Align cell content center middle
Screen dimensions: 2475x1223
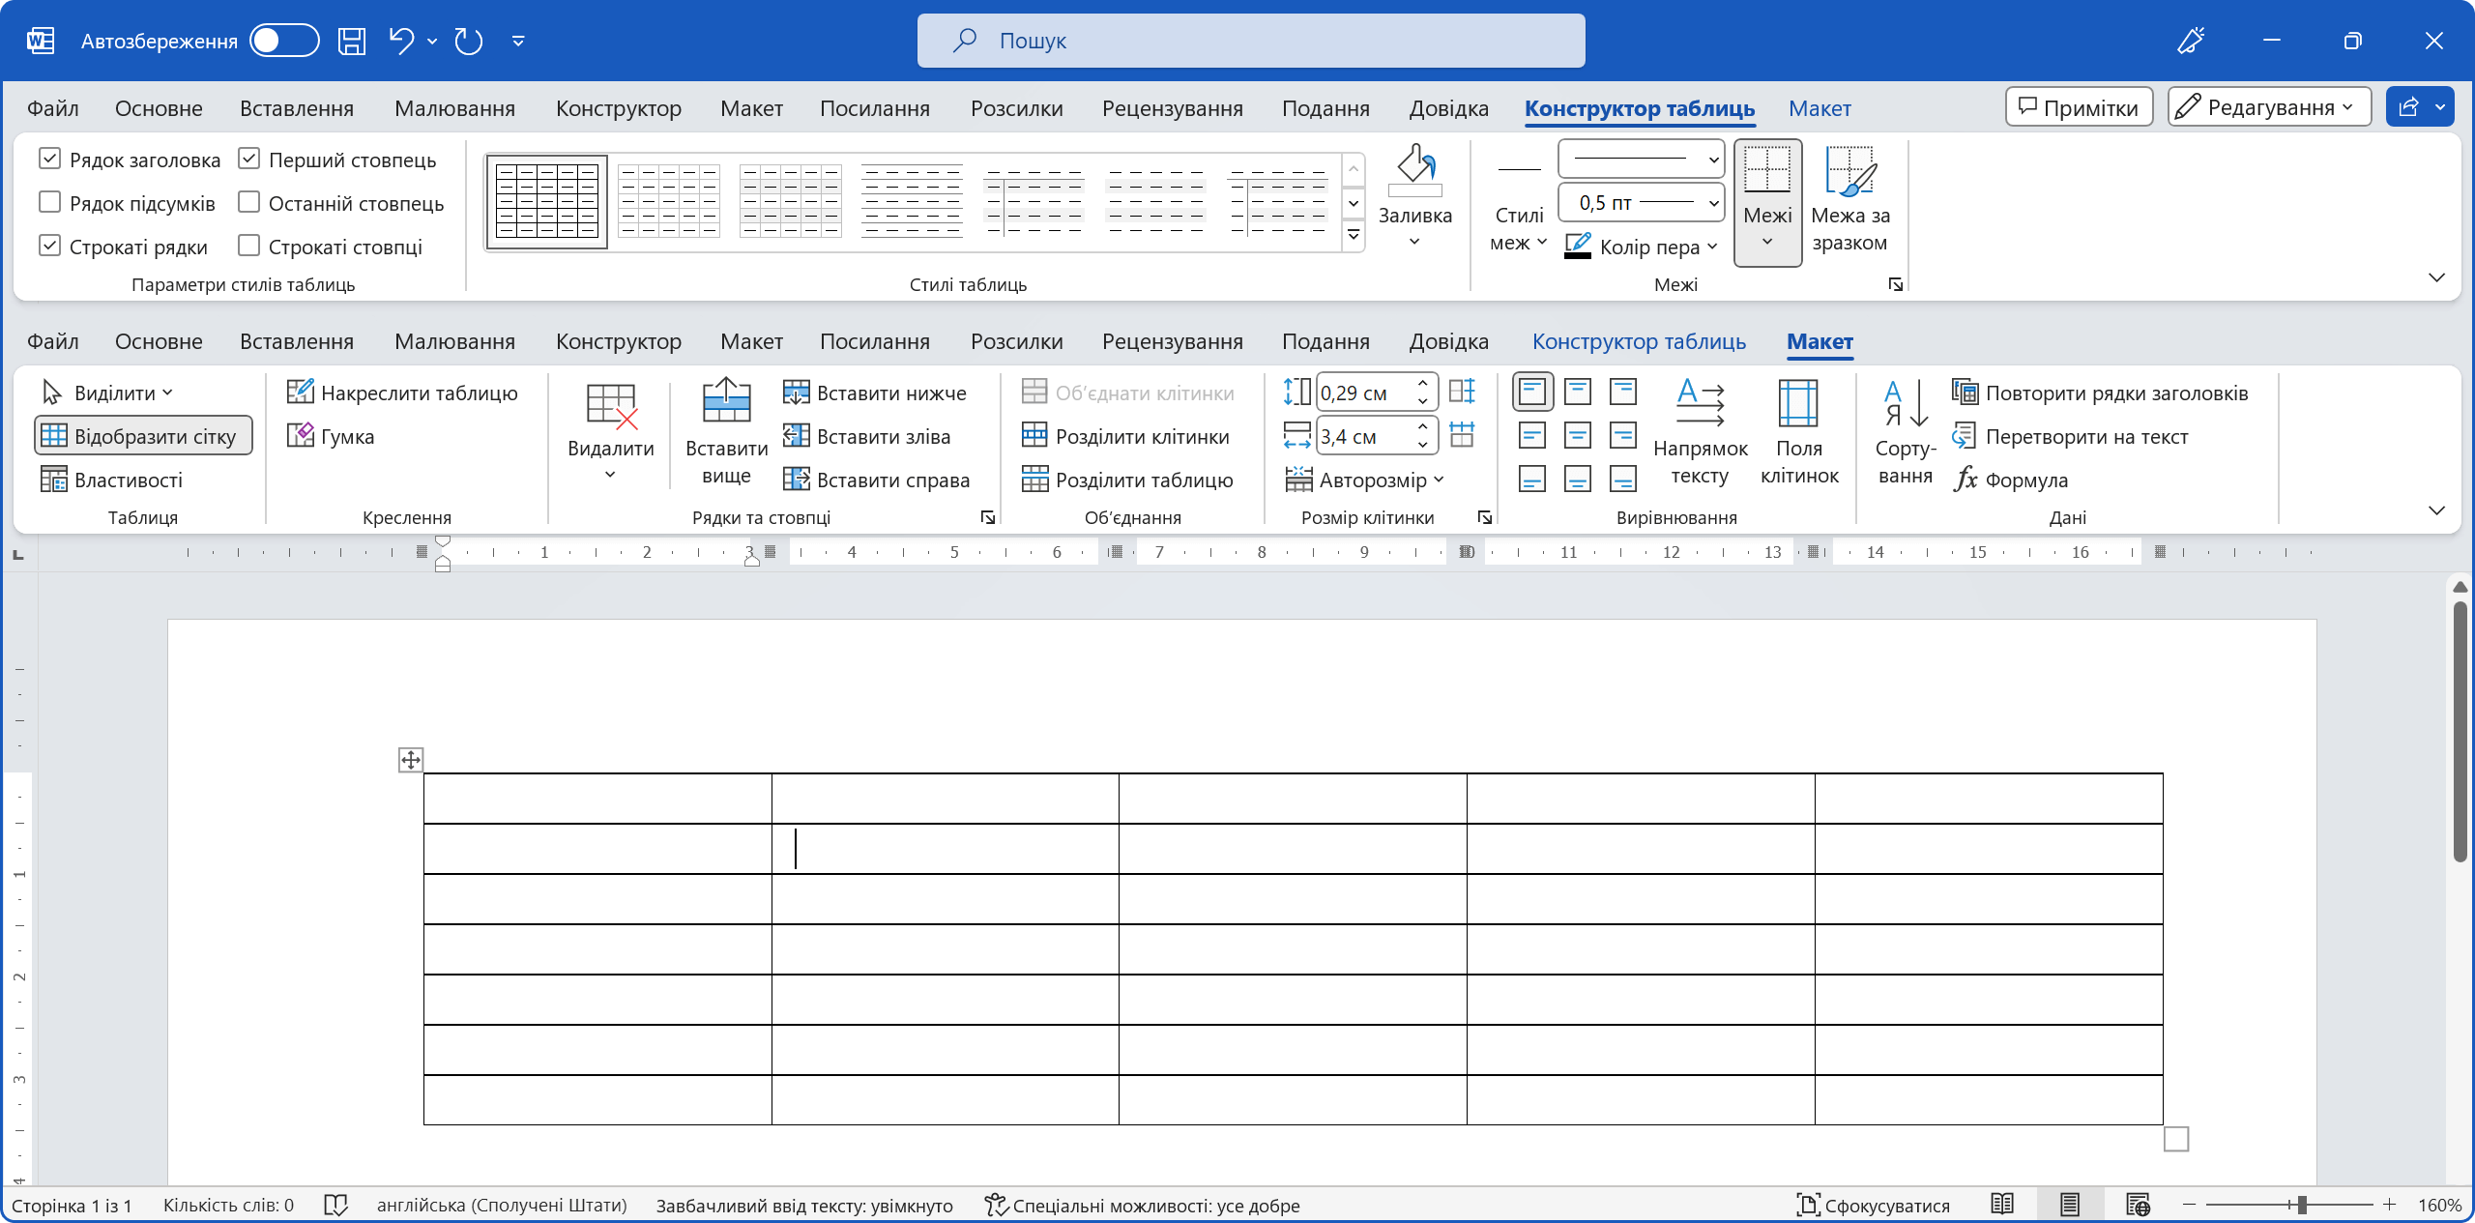coord(1578,436)
